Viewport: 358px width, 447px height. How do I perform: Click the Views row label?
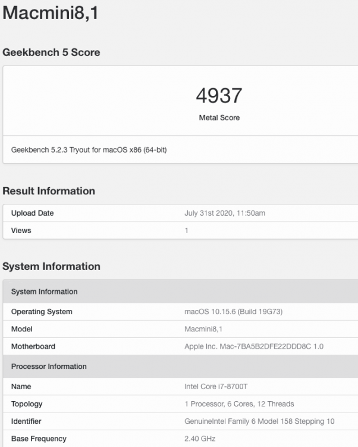click(x=21, y=230)
